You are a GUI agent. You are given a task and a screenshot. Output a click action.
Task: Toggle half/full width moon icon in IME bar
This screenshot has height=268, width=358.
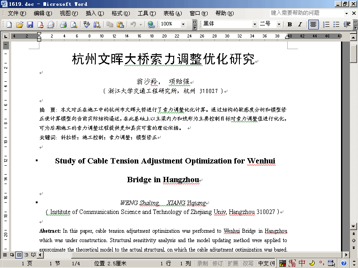[312, 263]
